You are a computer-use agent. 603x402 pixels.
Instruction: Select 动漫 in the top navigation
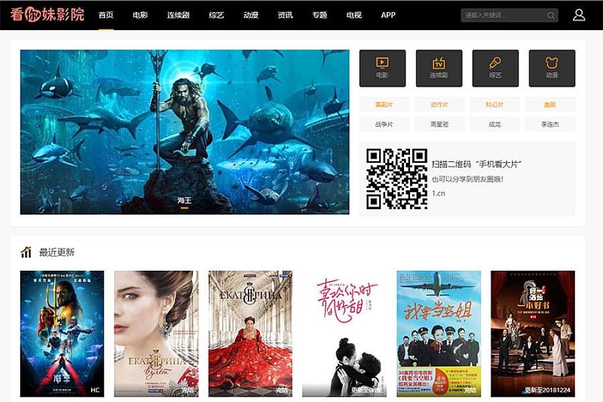(251, 15)
